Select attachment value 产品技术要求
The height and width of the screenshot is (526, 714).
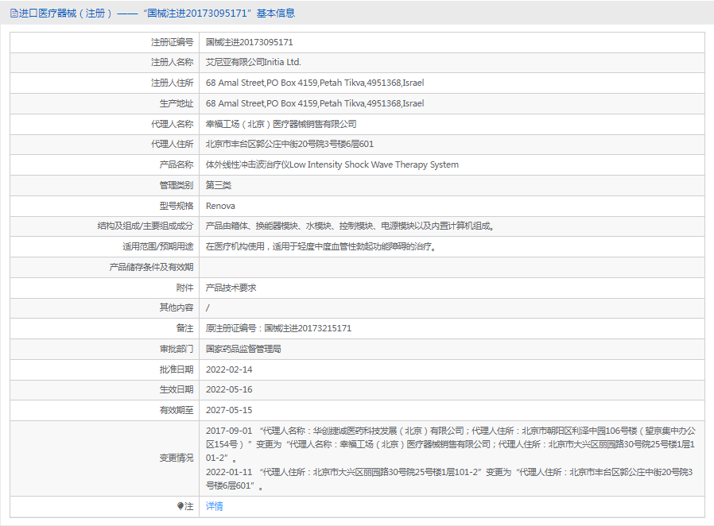pos(231,288)
